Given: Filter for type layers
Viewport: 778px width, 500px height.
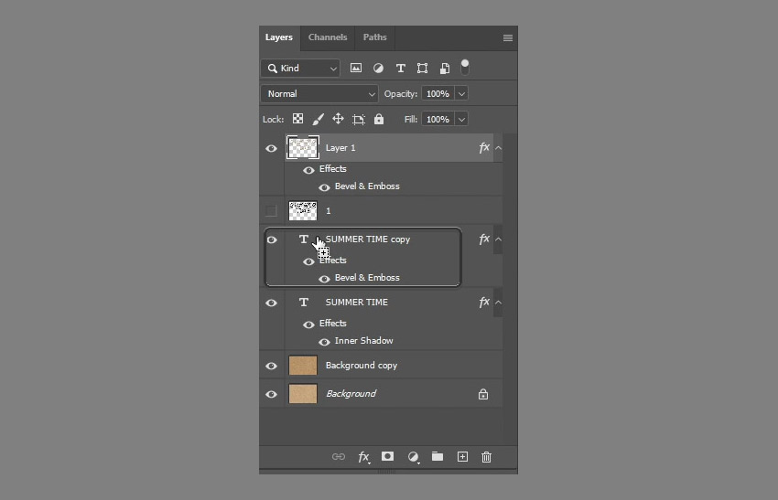Looking at the screenshot, I should click(400, 69).
